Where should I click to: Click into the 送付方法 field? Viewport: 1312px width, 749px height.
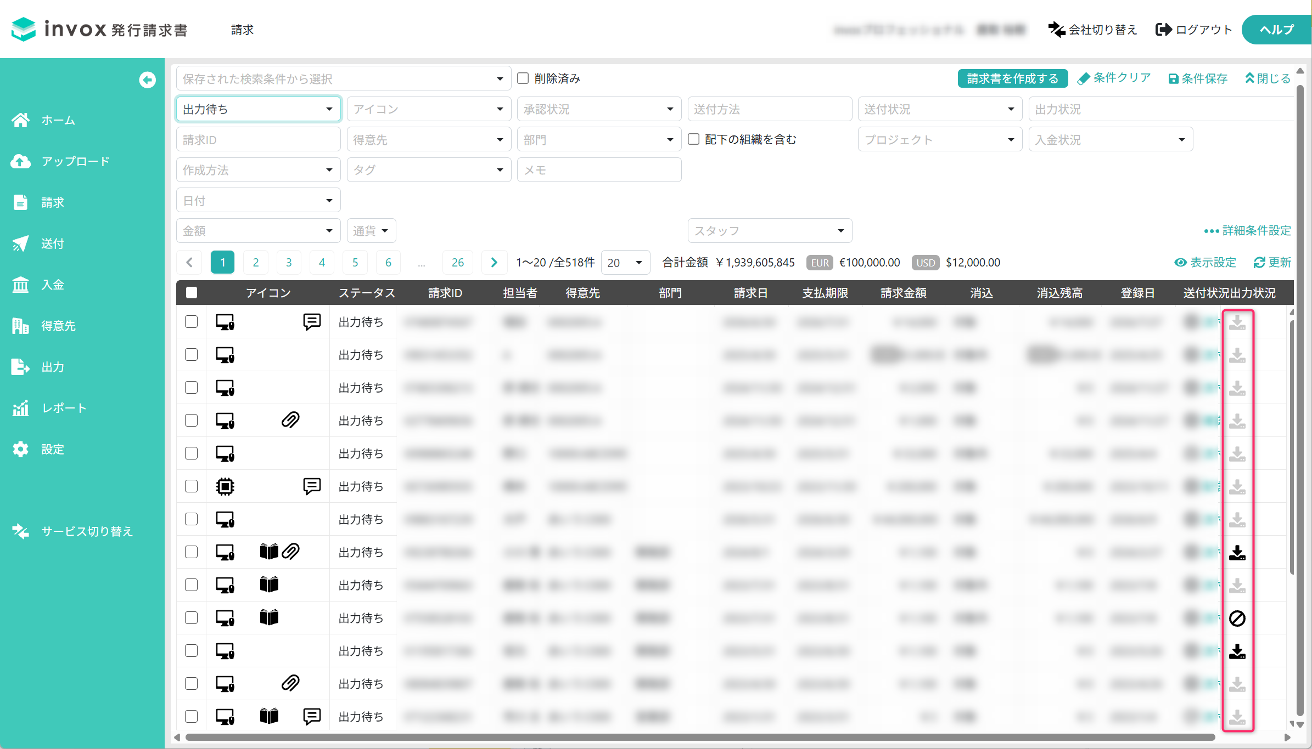770,109
